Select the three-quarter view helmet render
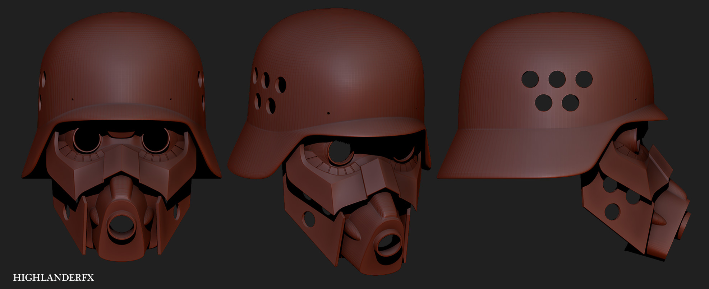 click(x=330, y=142)
